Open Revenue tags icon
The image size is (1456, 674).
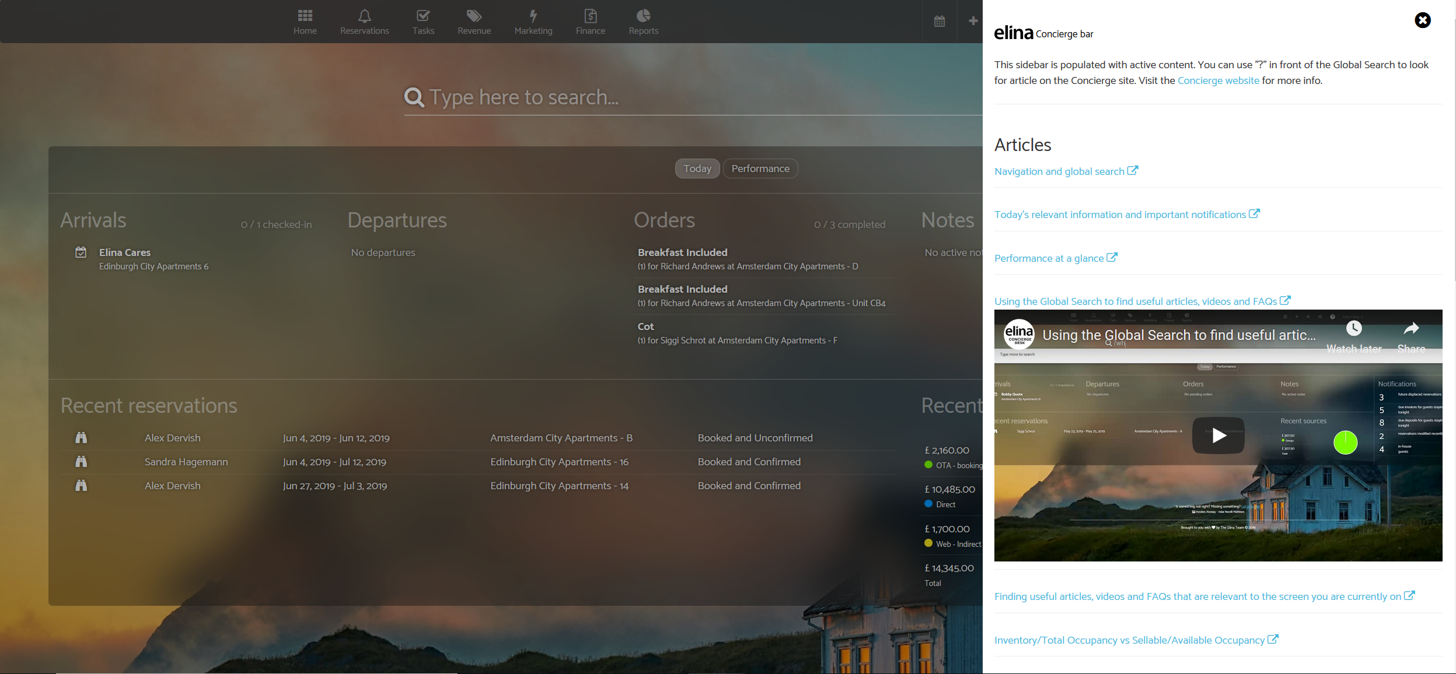pyautogui.click(x=474, y=16)
